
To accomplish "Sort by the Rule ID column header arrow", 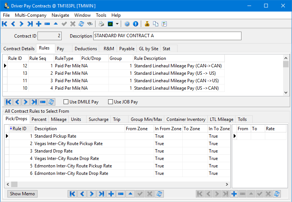I will [x=11, y=129].
